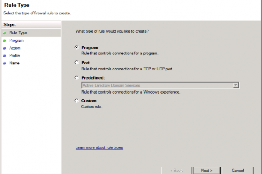Open the Profile step in sidebar
This screenshot has width=262, height=174.
pos(14,56)
